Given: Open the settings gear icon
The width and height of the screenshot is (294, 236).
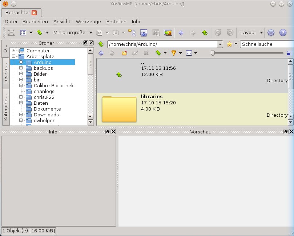Looking at the screenshot, I should 271,33.
